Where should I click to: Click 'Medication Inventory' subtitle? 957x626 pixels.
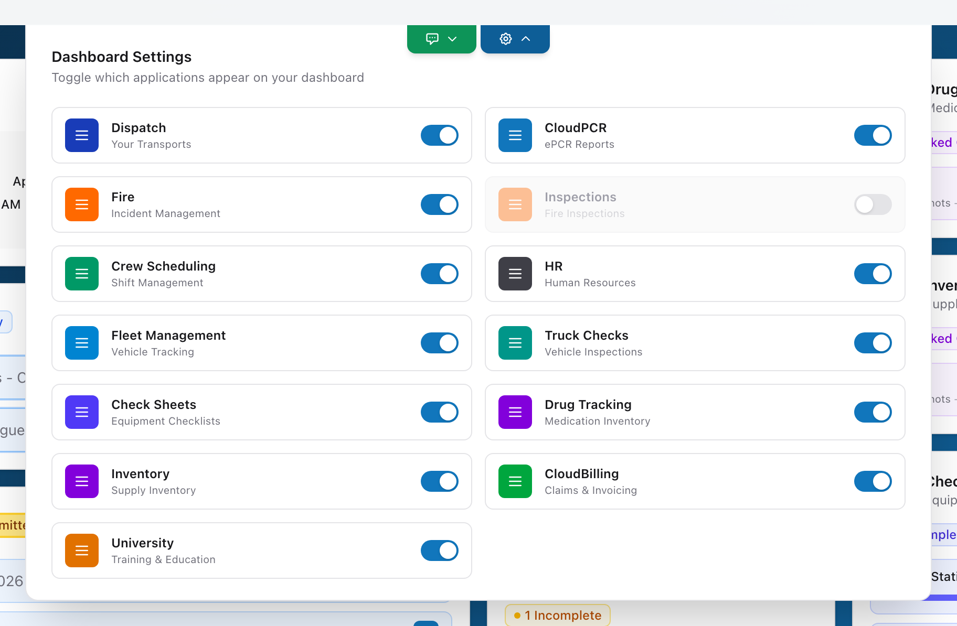tap(598, 421)
